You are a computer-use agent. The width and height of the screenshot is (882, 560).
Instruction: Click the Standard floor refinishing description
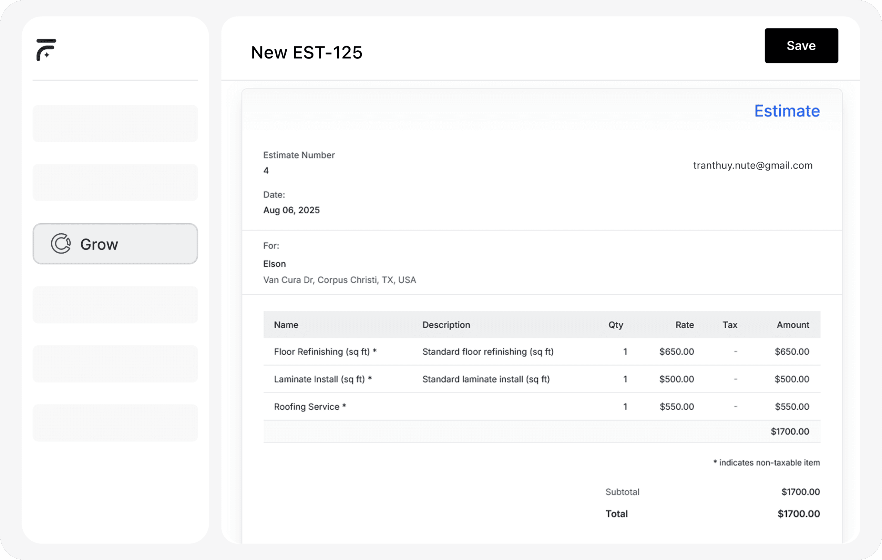point(488,352)
